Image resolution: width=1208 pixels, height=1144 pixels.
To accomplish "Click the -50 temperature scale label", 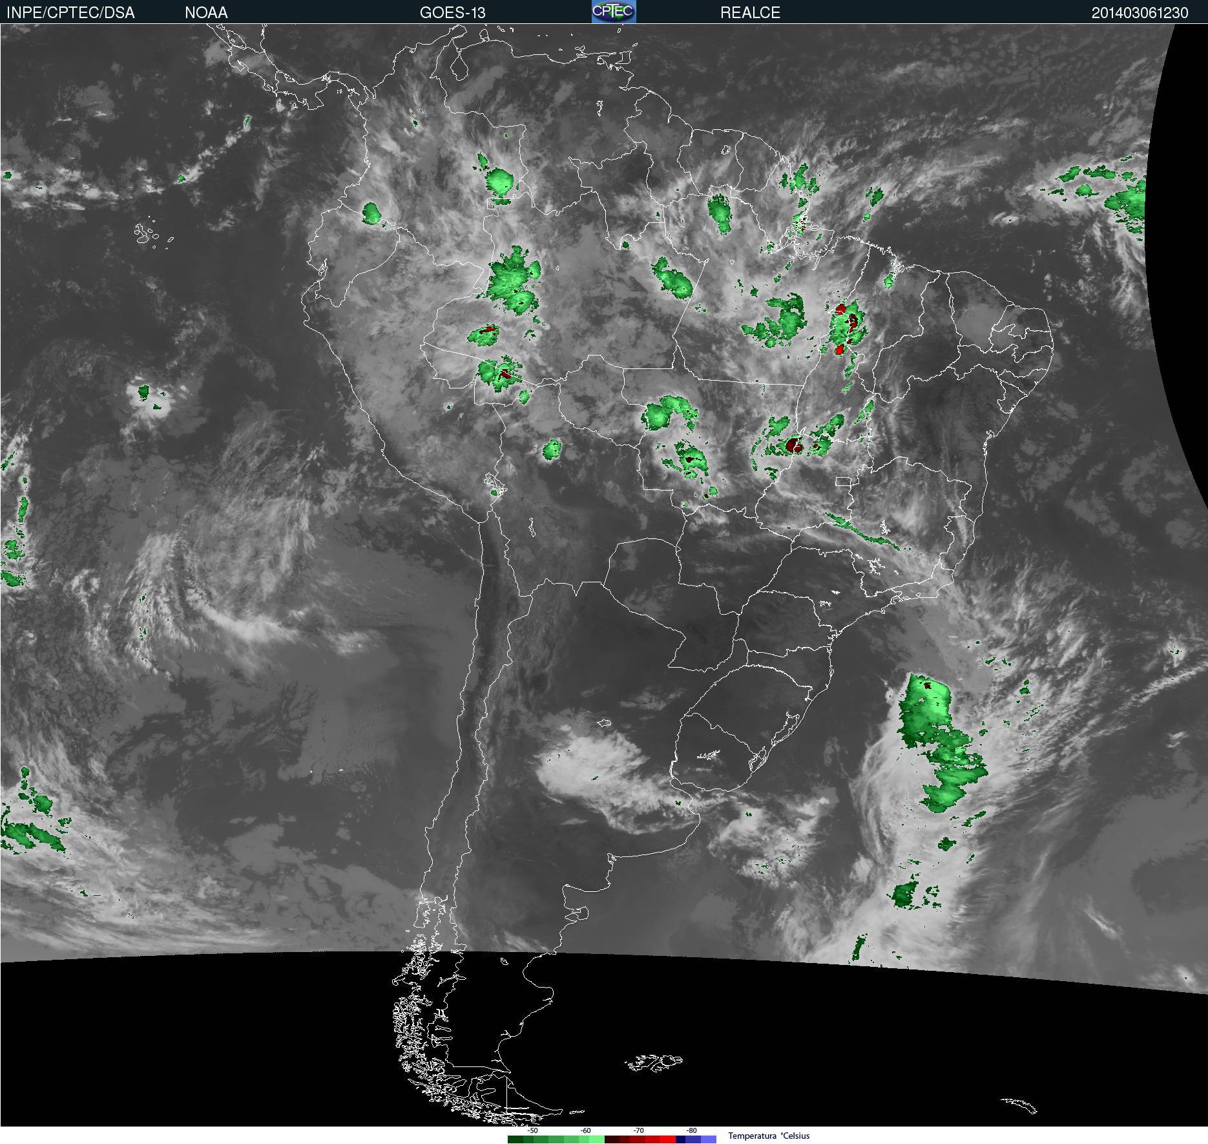I will coord(532,1130).
